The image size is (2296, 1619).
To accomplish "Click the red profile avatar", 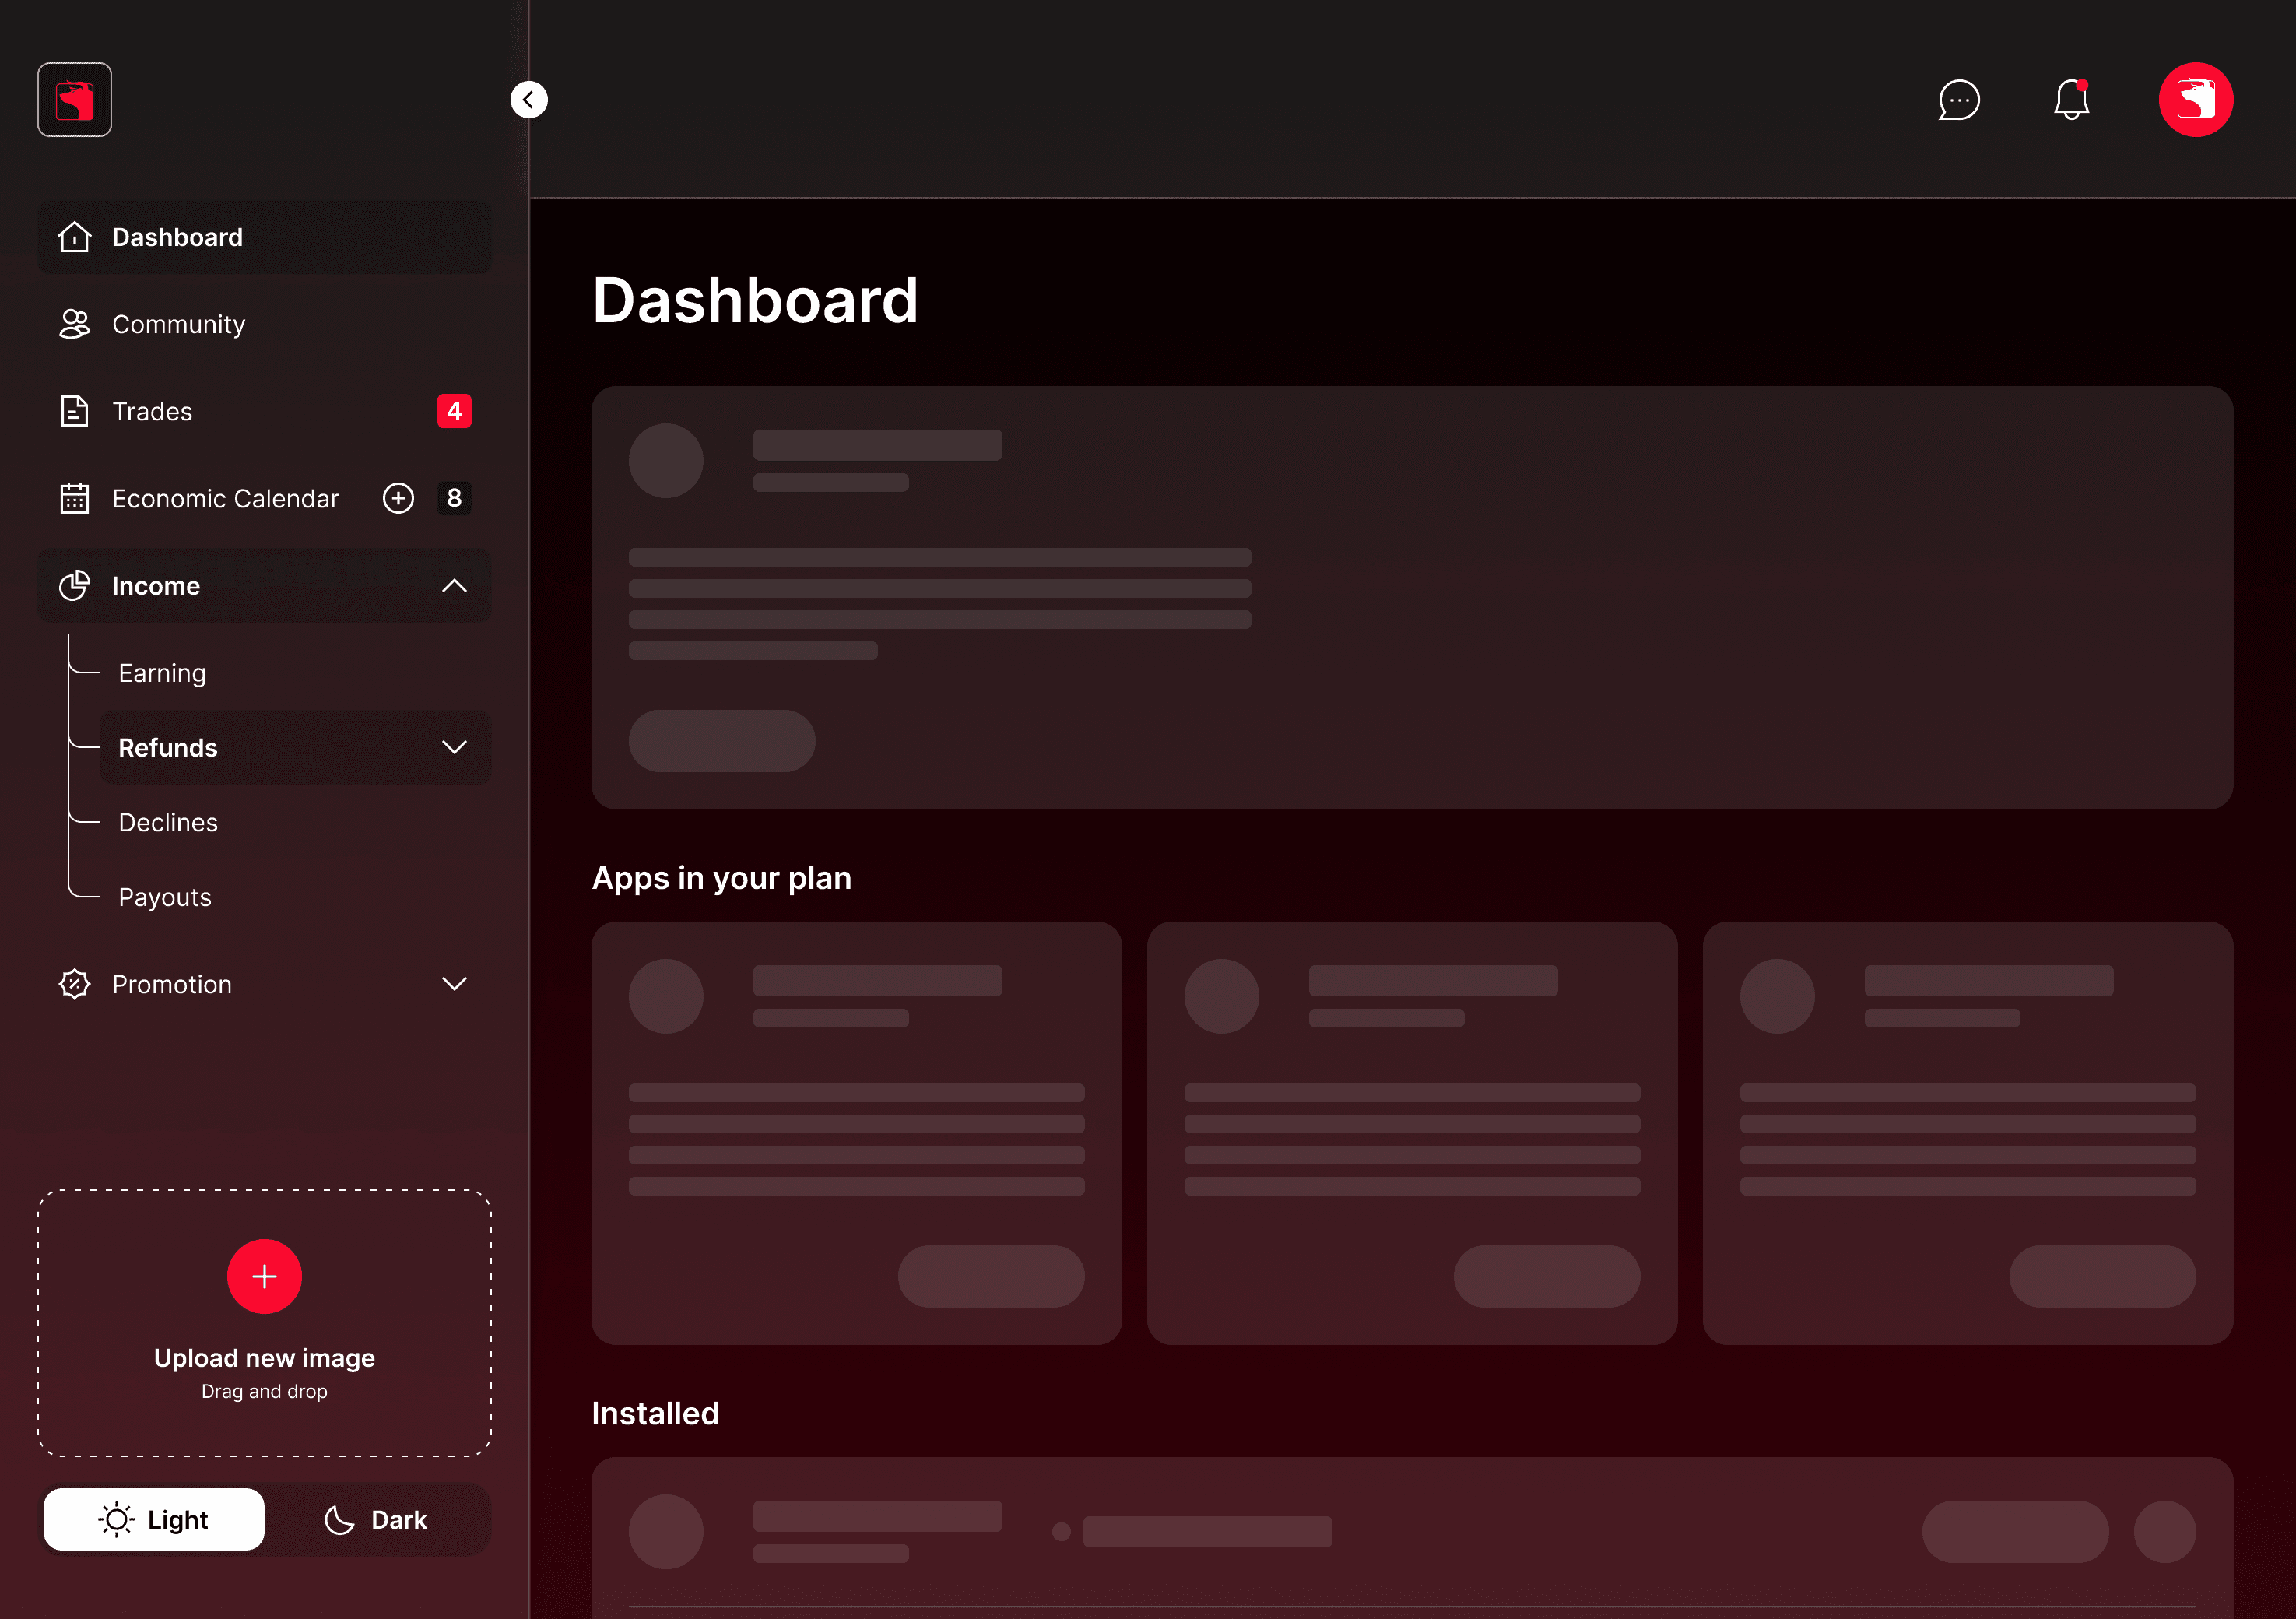I will point(2195,100).
